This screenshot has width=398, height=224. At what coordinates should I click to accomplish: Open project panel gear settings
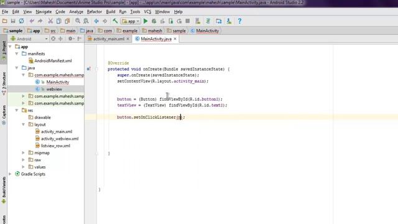click(71, 39)
